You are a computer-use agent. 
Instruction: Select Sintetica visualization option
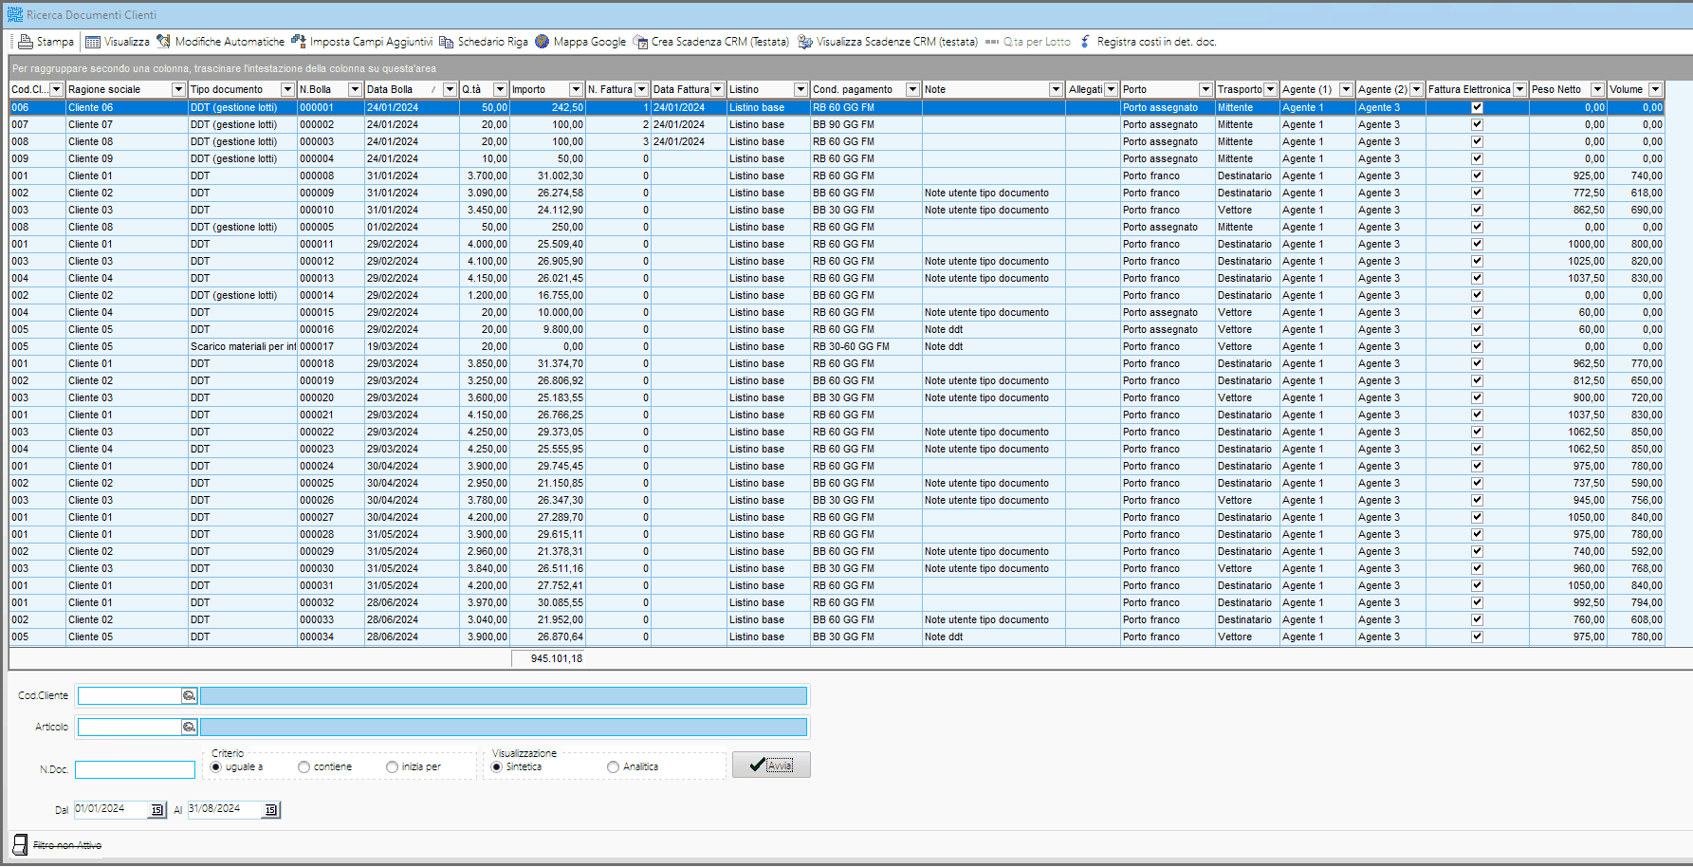[x=497, y=767]
